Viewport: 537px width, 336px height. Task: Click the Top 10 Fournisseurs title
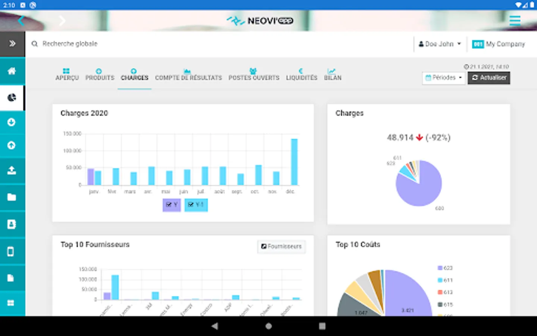95,245
